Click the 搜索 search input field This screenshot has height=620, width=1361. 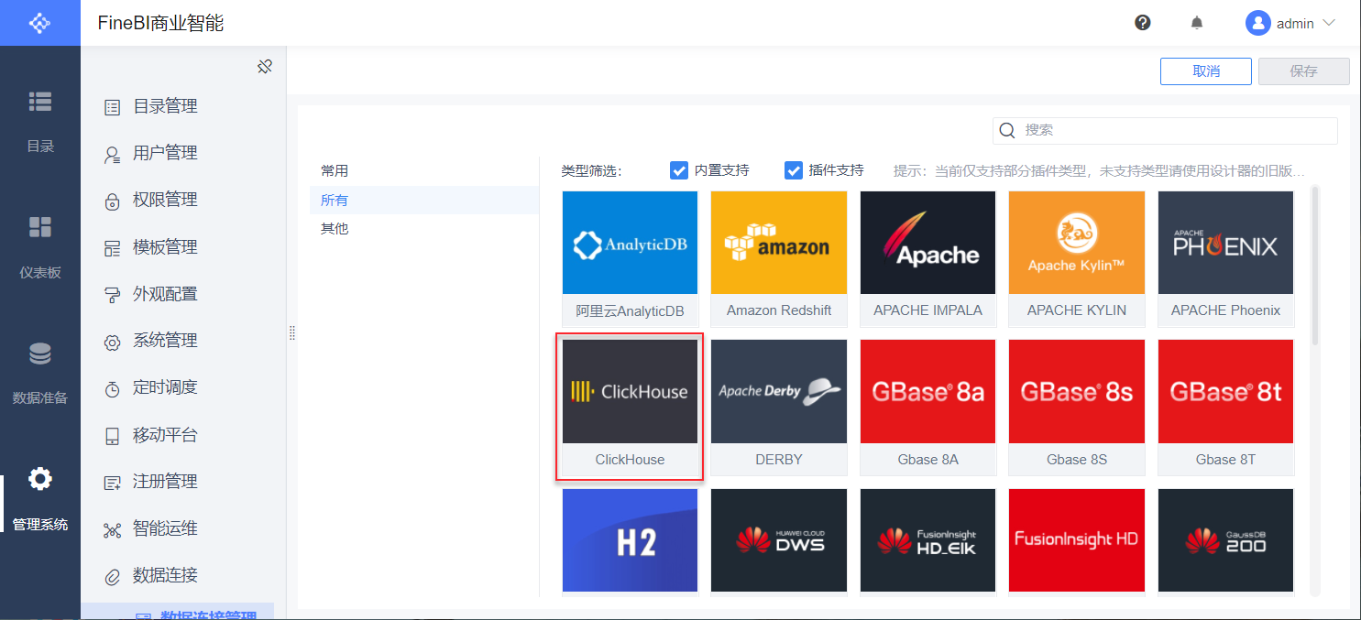[x=1165, y=130]
